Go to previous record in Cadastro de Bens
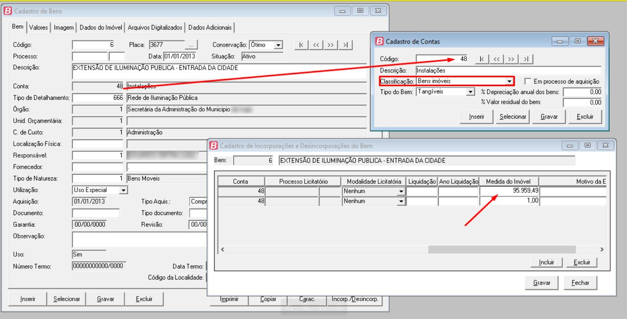This screenshot has height=319, width=627. (316, 45)
